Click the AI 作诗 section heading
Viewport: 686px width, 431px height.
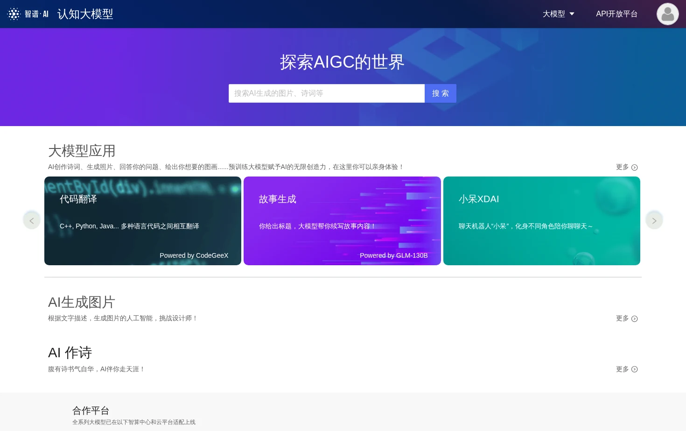pyautogui.click(x=70, y=353)
